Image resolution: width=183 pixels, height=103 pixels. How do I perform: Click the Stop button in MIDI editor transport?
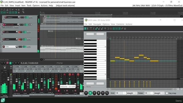click(98, 93)
